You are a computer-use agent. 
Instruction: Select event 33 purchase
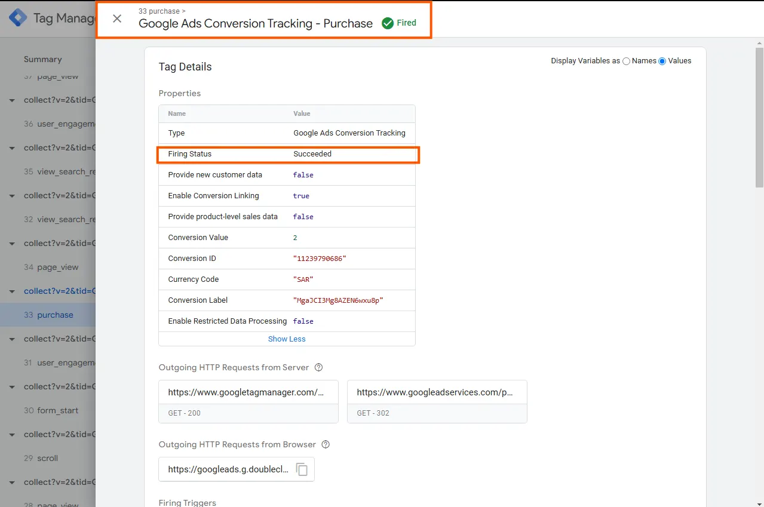48,315
